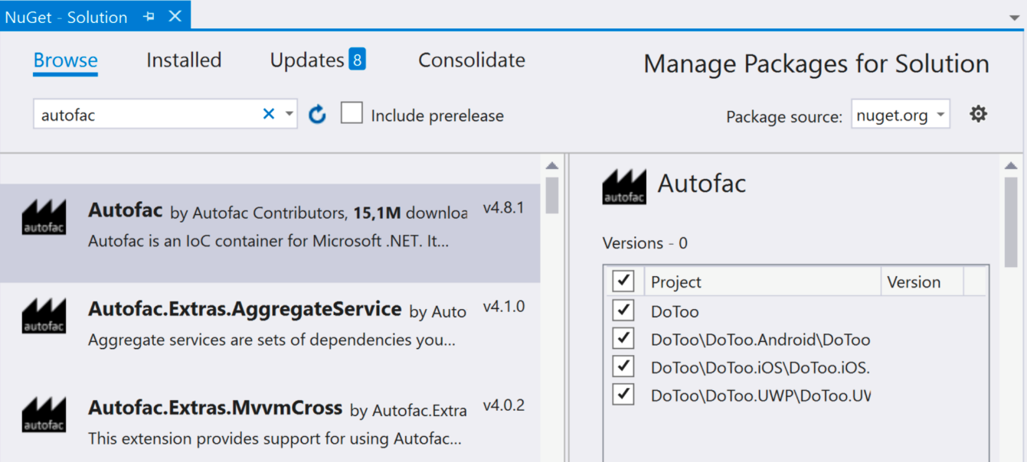This screenshot has height=462, width=1027.
Task: Click the details pane scrollbar up arrow
Action: tap(1011, 165)
